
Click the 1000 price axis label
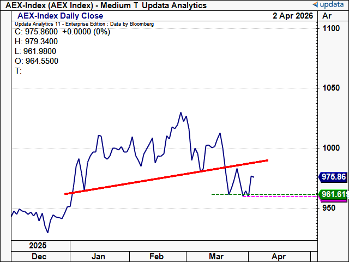pyautogui.click(x=332, y=148)
